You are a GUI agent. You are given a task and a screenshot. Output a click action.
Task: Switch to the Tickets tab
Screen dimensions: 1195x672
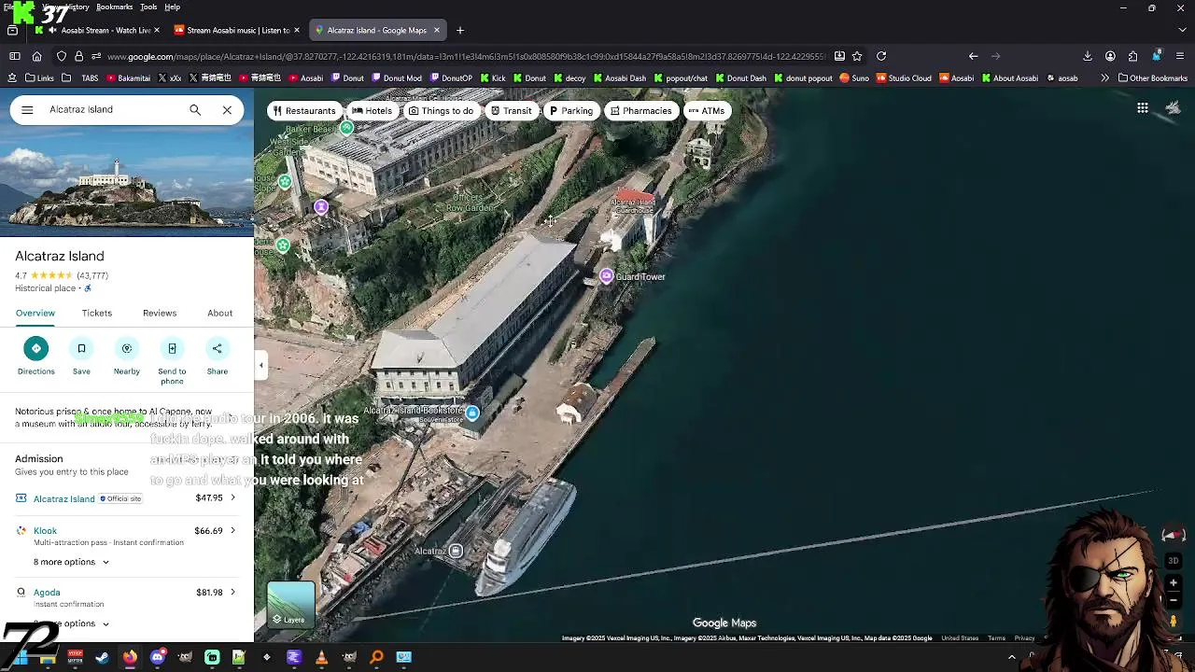tap(97, 314)
